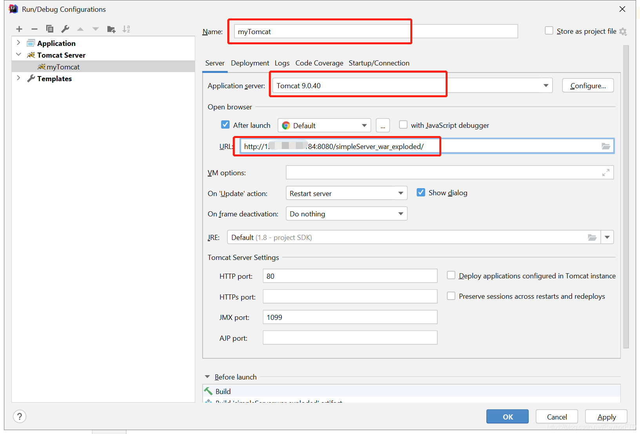
Task: Add a new configuration with the plus icon
Action: 19,29
